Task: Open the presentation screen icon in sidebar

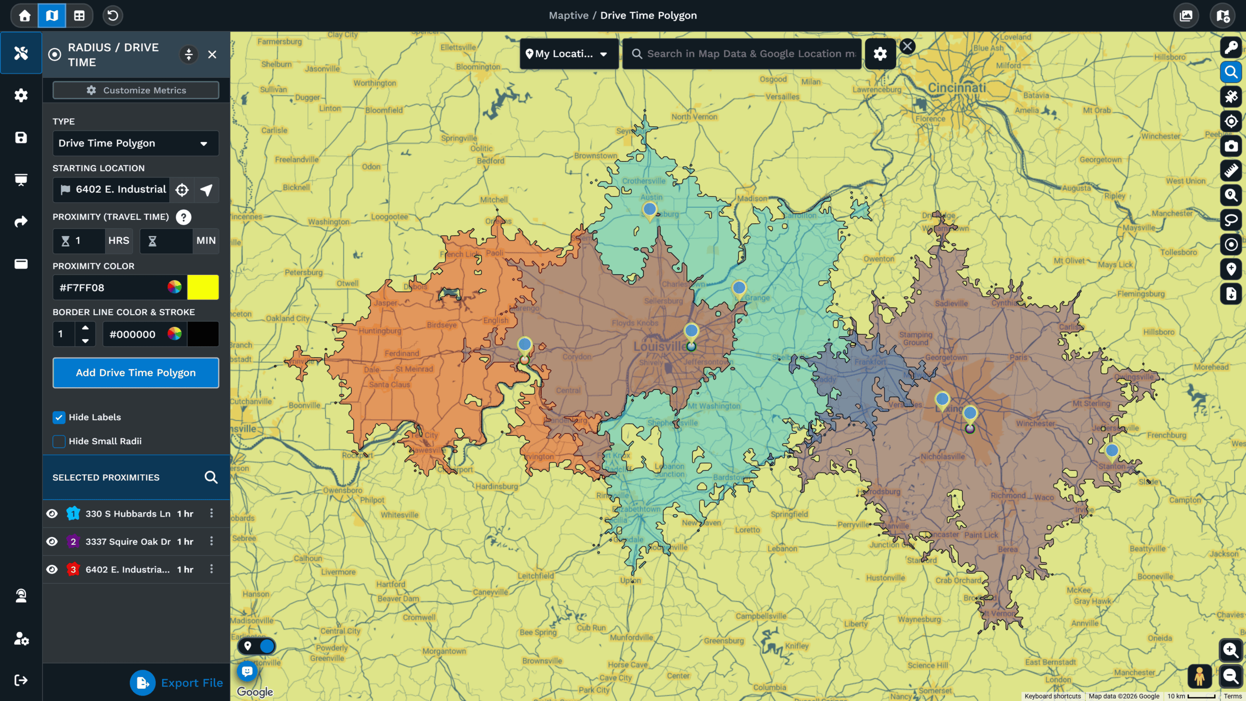Action: click(21, 180)
